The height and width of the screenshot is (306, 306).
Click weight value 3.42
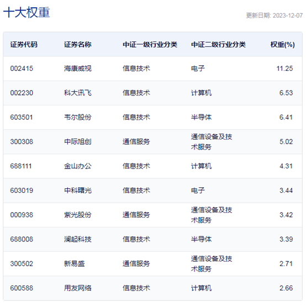pyautogui.click(x=286, y=215)
